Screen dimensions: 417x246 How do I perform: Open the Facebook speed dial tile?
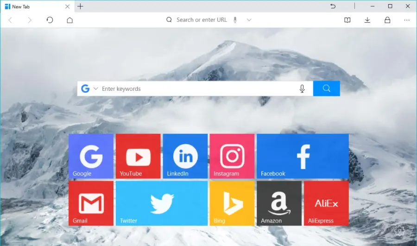tap(303, 156)
